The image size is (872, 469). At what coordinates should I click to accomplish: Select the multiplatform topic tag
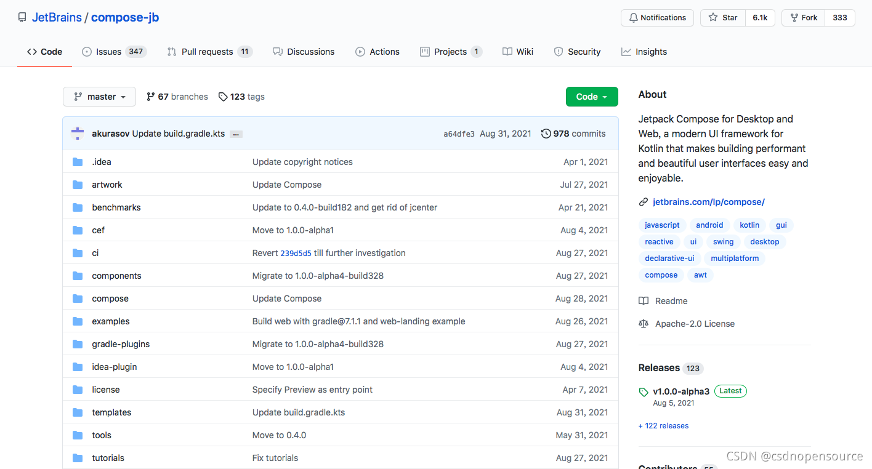tap(735, 259)
